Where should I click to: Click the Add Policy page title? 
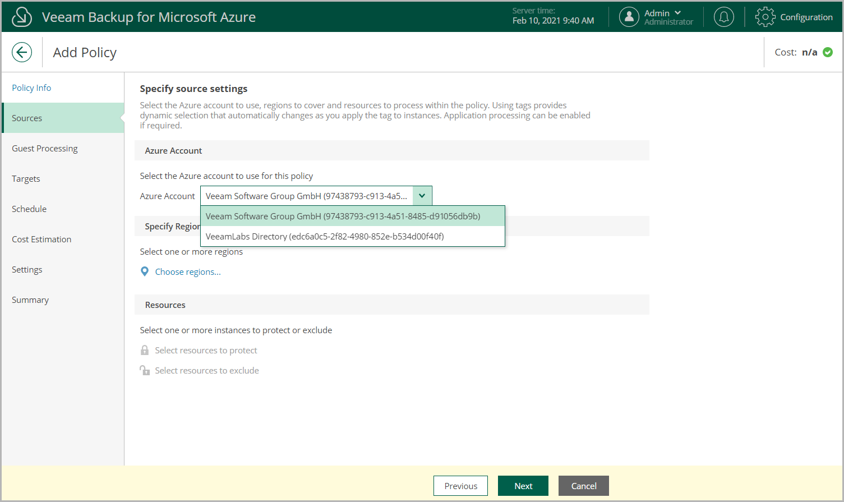point(85,53)
